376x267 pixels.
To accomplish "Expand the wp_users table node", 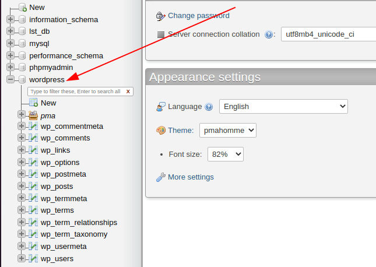I will 22,258.
